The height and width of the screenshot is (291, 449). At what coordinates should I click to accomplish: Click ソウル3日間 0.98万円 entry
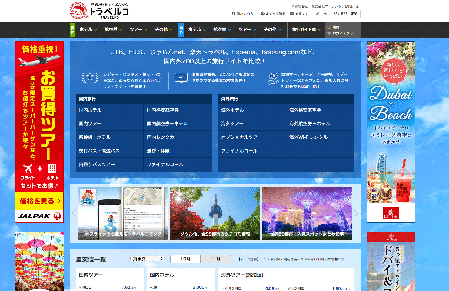pyautogui.click(x=251, y=289)
